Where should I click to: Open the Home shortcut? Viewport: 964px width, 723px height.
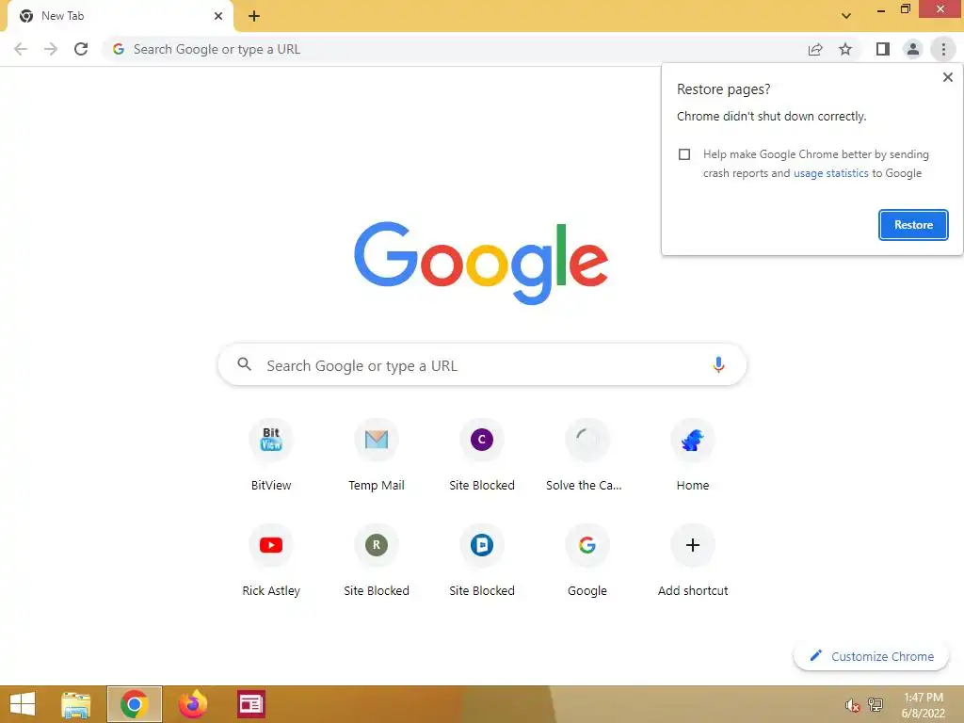coord(693,455)
